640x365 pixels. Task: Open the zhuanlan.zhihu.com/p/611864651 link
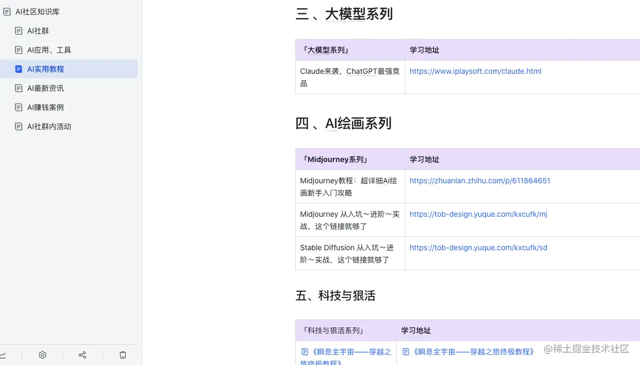click(x=480, y=181)
